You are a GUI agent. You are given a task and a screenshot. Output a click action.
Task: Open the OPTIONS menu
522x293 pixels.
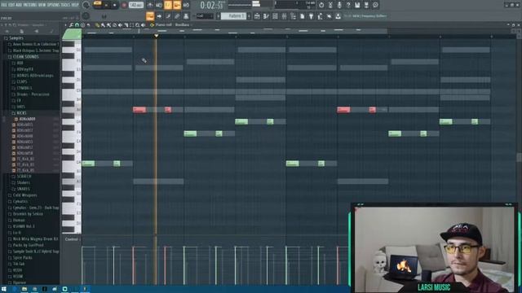point(53,5)
